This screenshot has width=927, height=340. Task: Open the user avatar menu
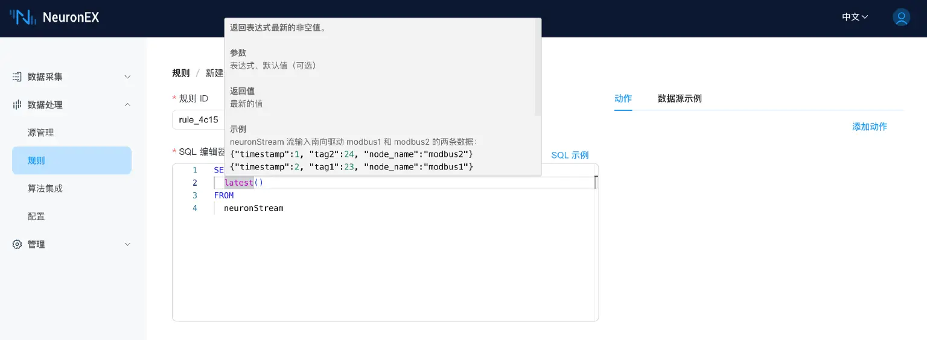901,17
